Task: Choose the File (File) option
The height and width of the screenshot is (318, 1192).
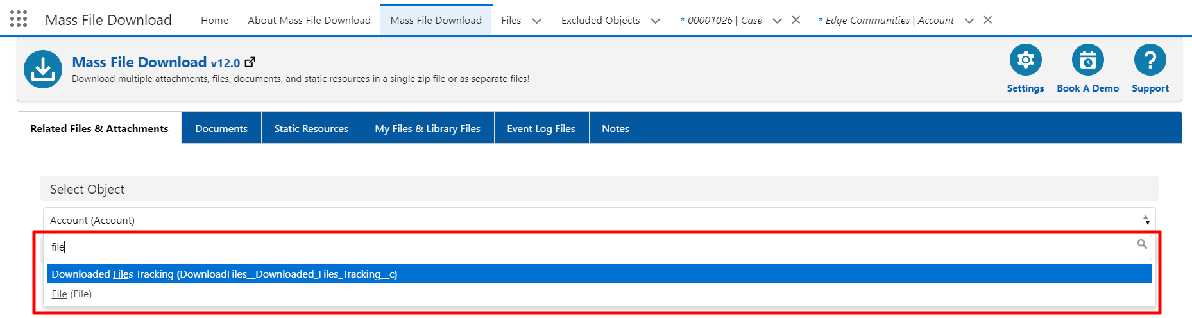Action: [599, 294]
